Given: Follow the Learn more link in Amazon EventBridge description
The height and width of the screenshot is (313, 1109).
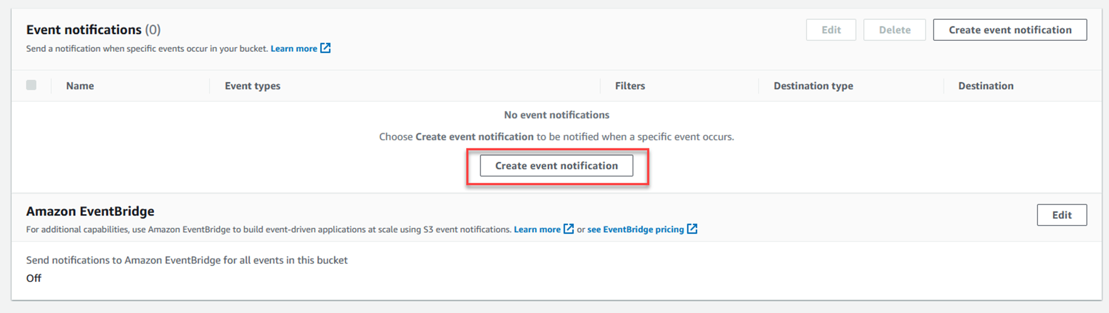Looking at the screenshot, I should (x=537, y=230).
